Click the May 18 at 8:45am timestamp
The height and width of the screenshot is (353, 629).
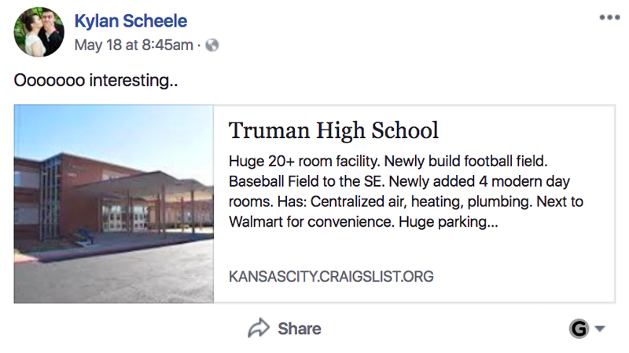pos(133,45)
